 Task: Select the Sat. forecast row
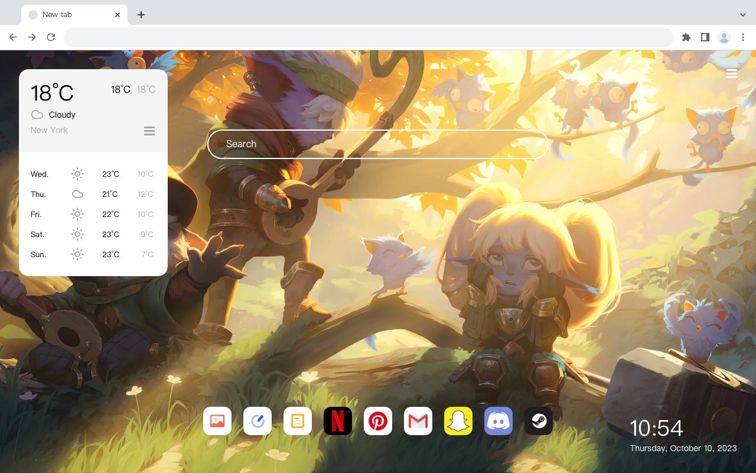[x=93, y=234]
